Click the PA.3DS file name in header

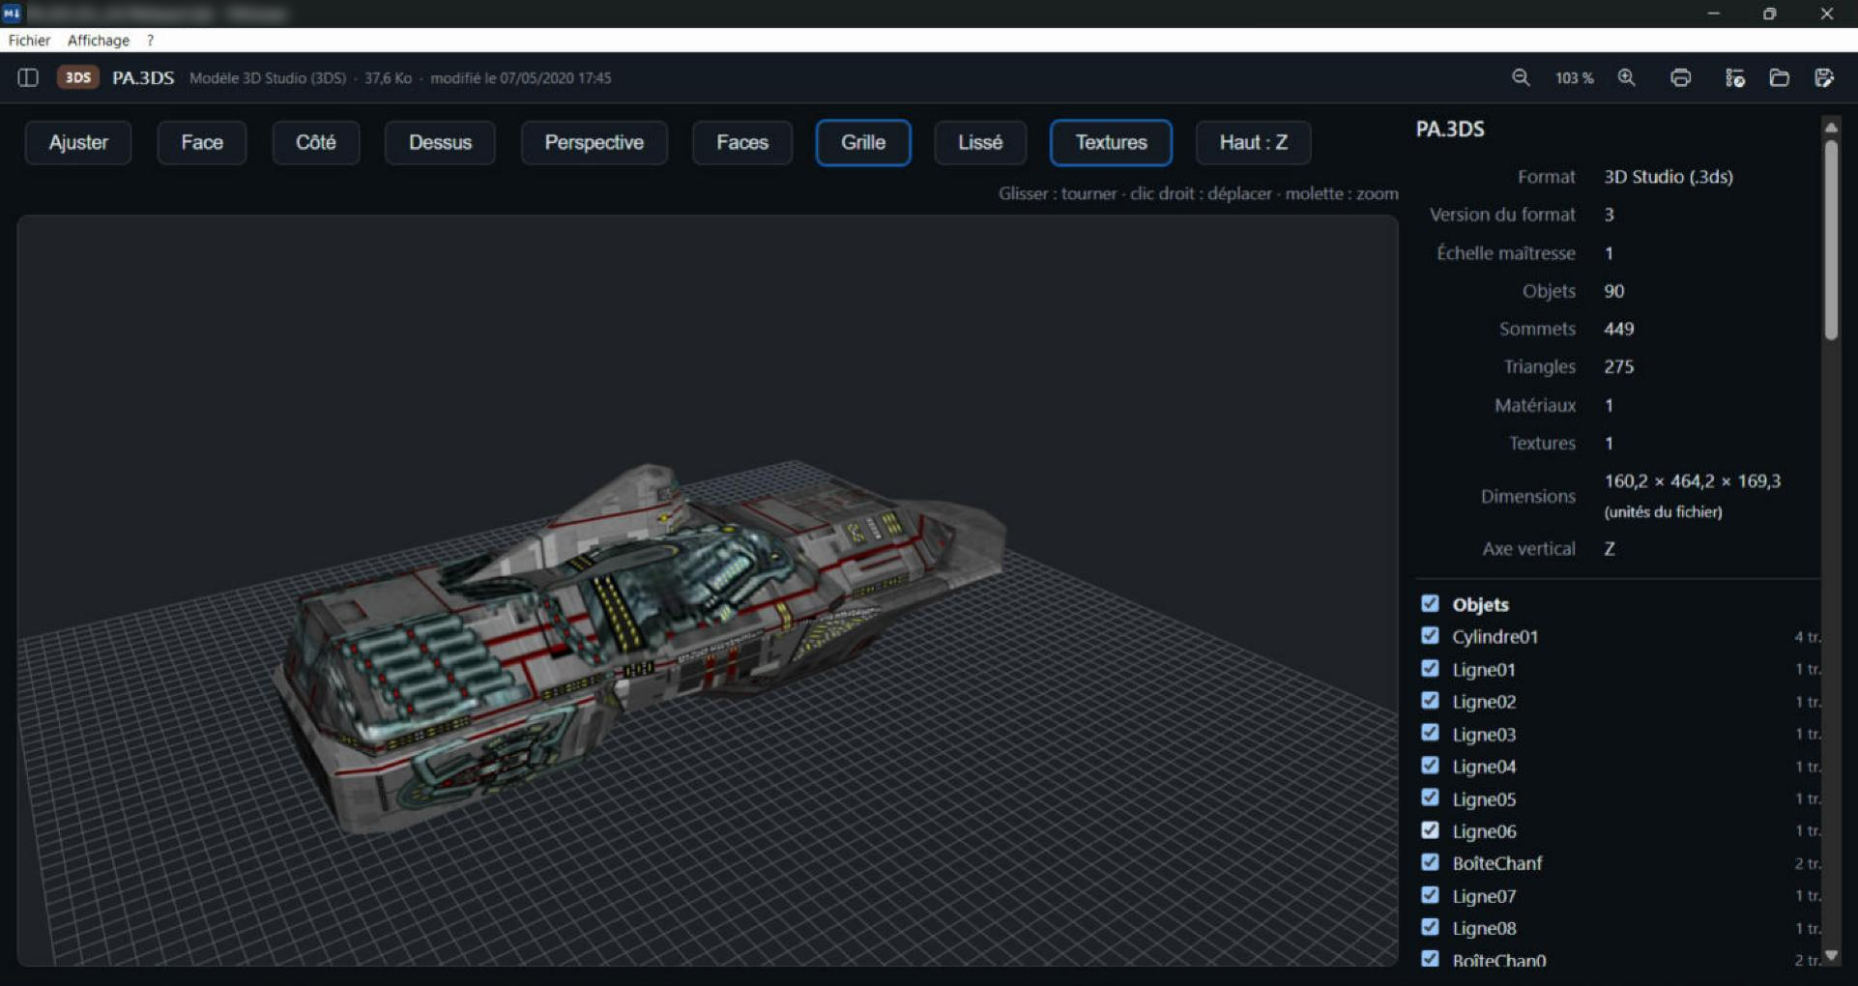(x=143, y=77)
